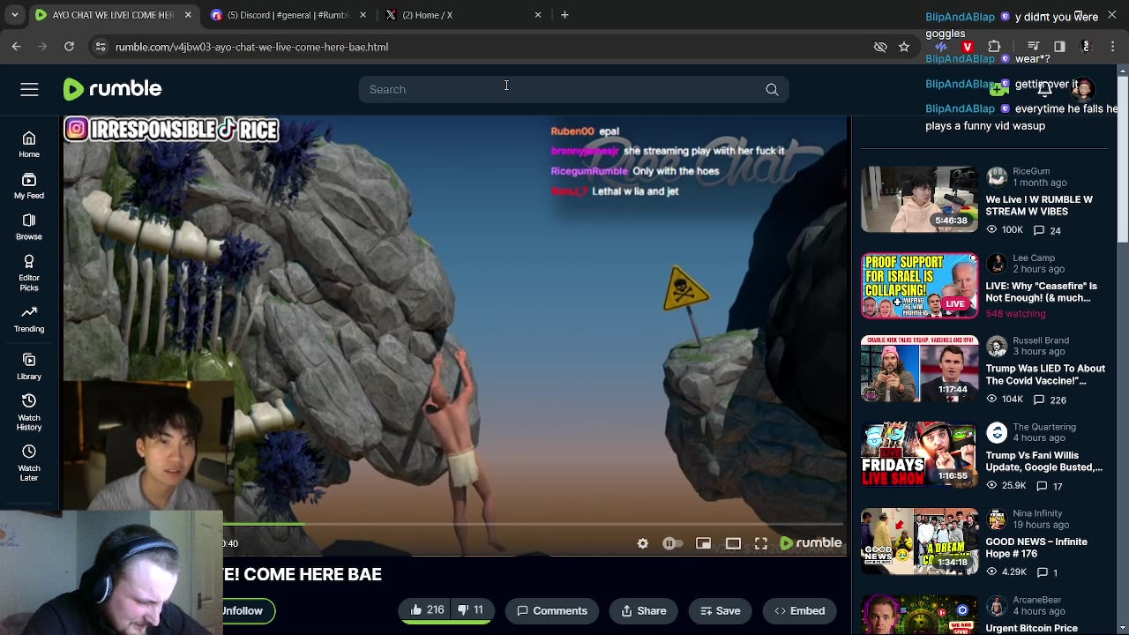The image size is (1129, 635).
Task: Open the 'Proof Support for Israel' live thumbnail
Action: (919, 286)
